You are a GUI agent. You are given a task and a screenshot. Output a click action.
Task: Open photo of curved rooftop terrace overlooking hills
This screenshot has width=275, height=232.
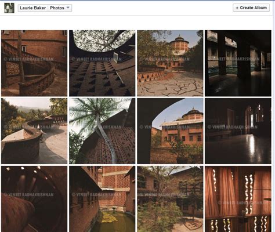coord(34,131)
